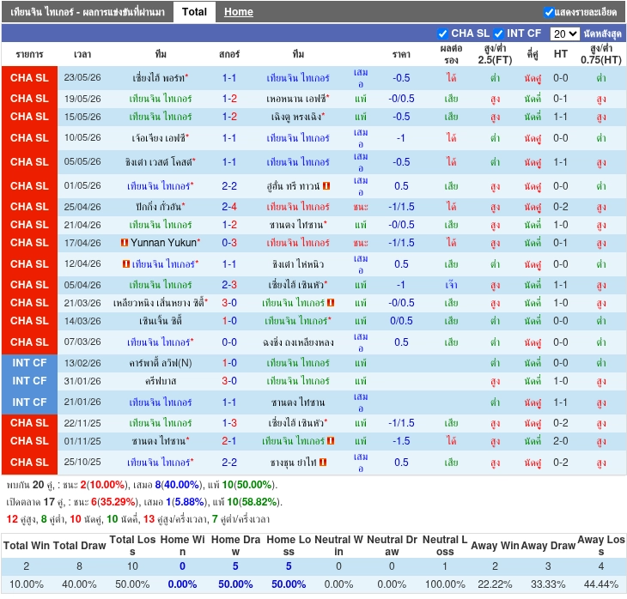Viewport: 627px width, 599px height.
Task: Select Total Draw column header
Action: coord(79,546)
